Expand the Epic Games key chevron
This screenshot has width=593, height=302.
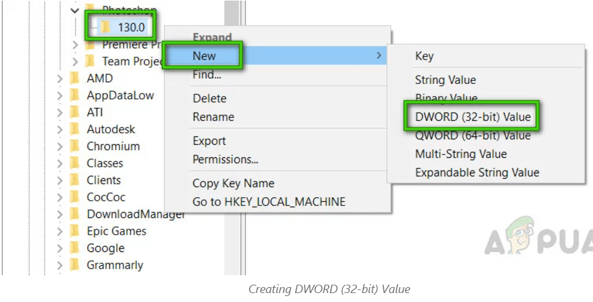click(60, 231)
